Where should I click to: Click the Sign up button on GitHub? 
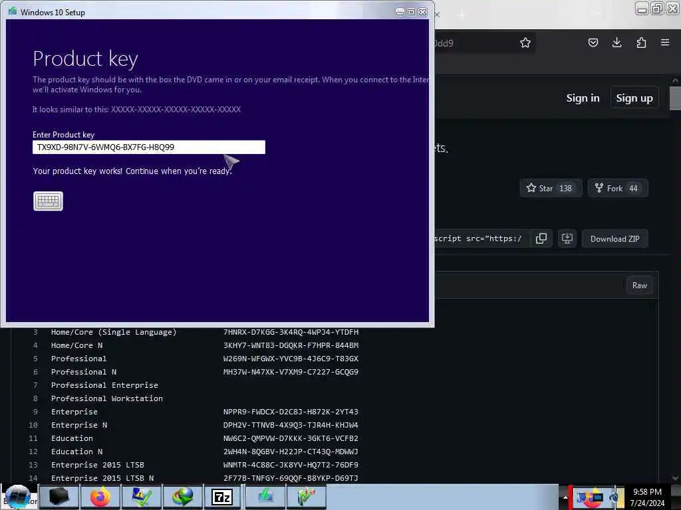pyautogui.click(x=634, y=98)
